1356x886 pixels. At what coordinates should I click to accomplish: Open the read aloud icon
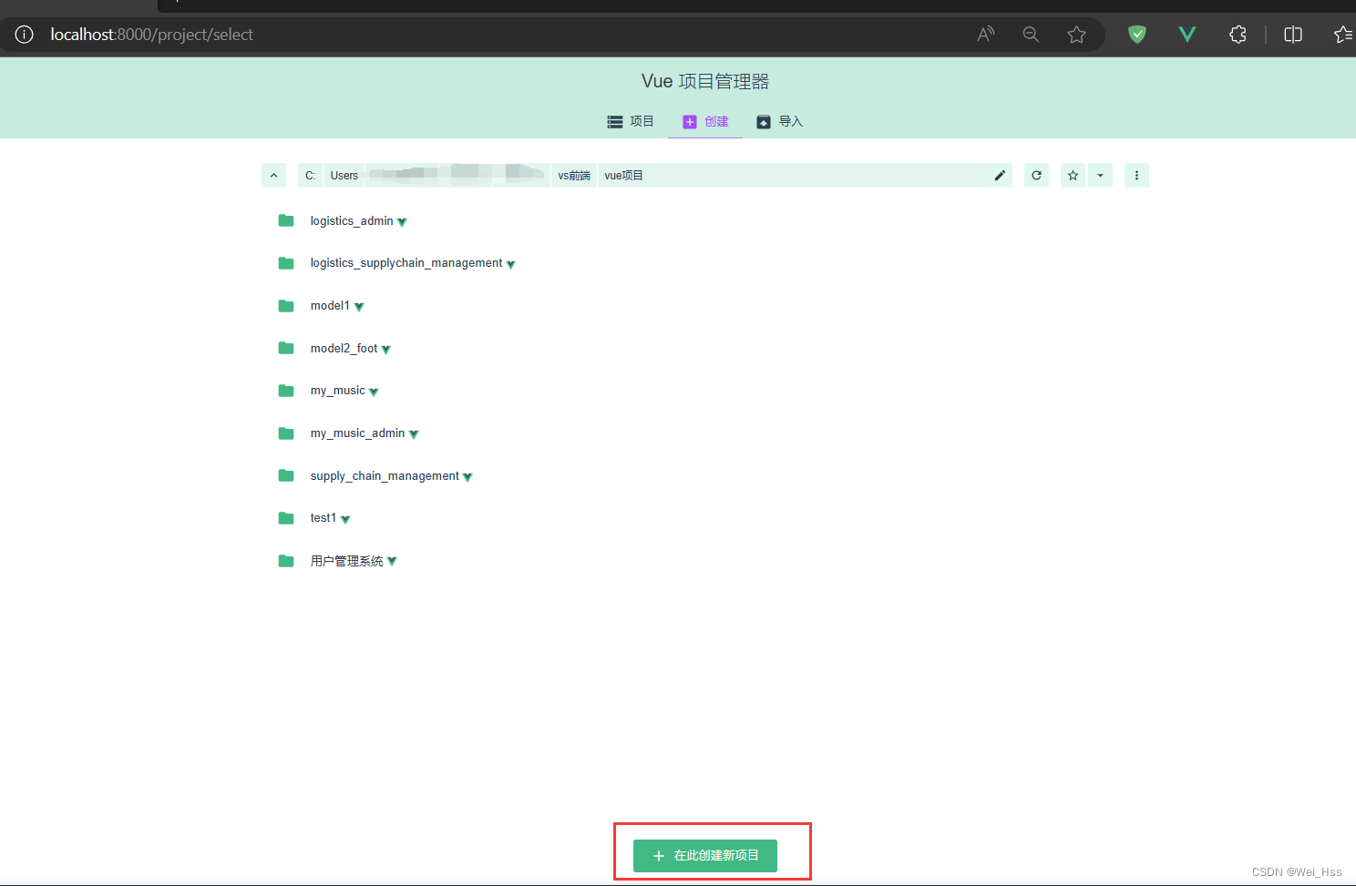[986, 35]
